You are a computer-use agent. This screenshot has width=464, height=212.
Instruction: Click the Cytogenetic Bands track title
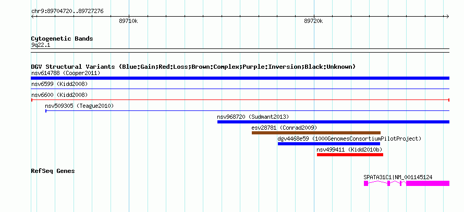pos(62,39)
